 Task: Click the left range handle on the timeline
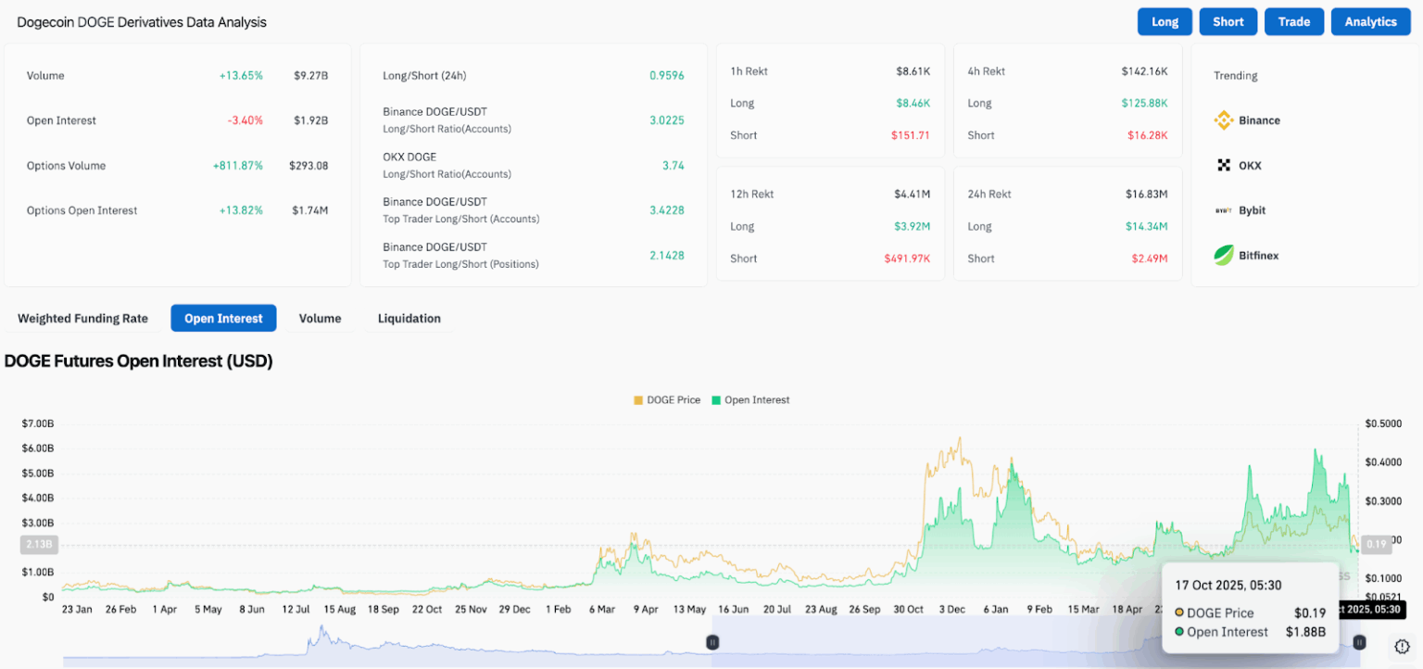pyautogui.click(x=712, y=641)
